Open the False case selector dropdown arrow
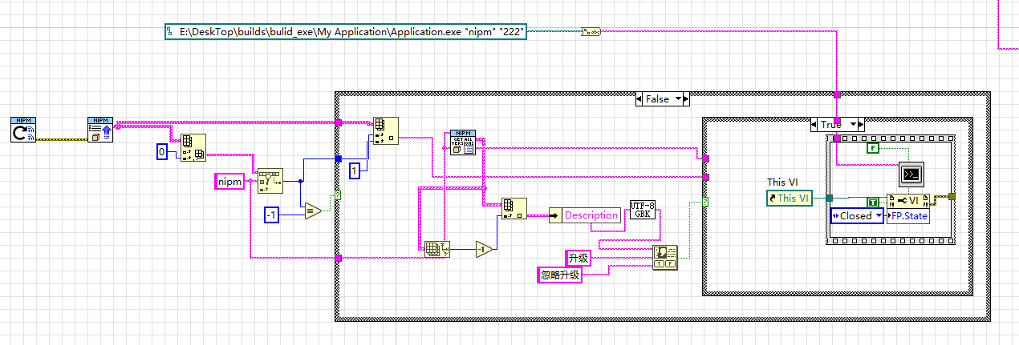This screenshot has width=1019, height=345. pos(680,99)
